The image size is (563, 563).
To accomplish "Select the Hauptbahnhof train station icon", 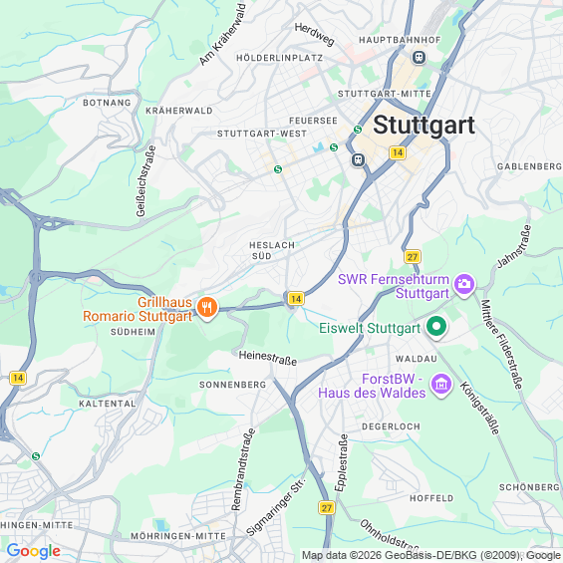I will 419,57.
